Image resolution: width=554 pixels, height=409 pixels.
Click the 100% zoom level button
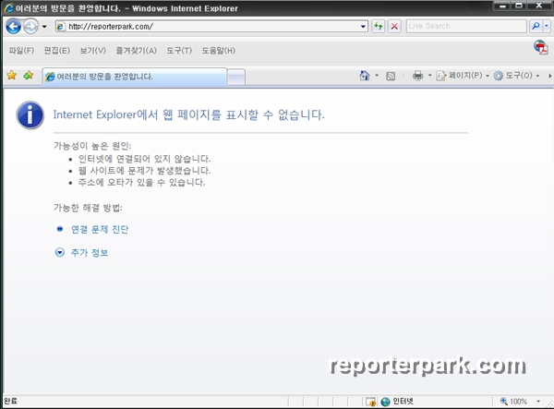pyautogui.click(x=513, y=402)
